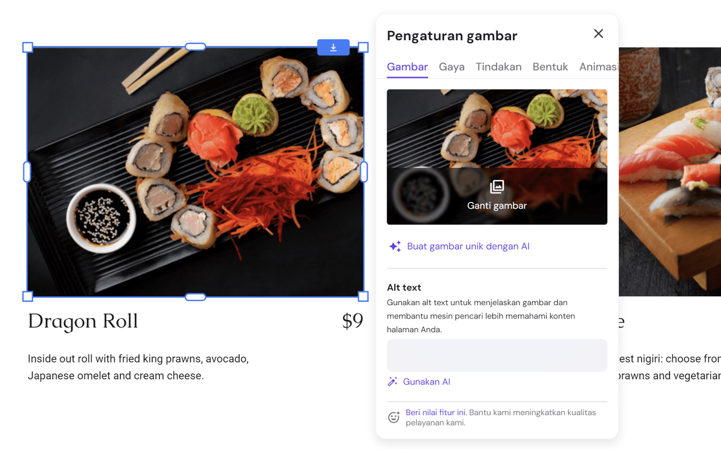The image size is (721, 449).
Task: Switch to the Gaya tab
Action: click(x=451, y=67)
